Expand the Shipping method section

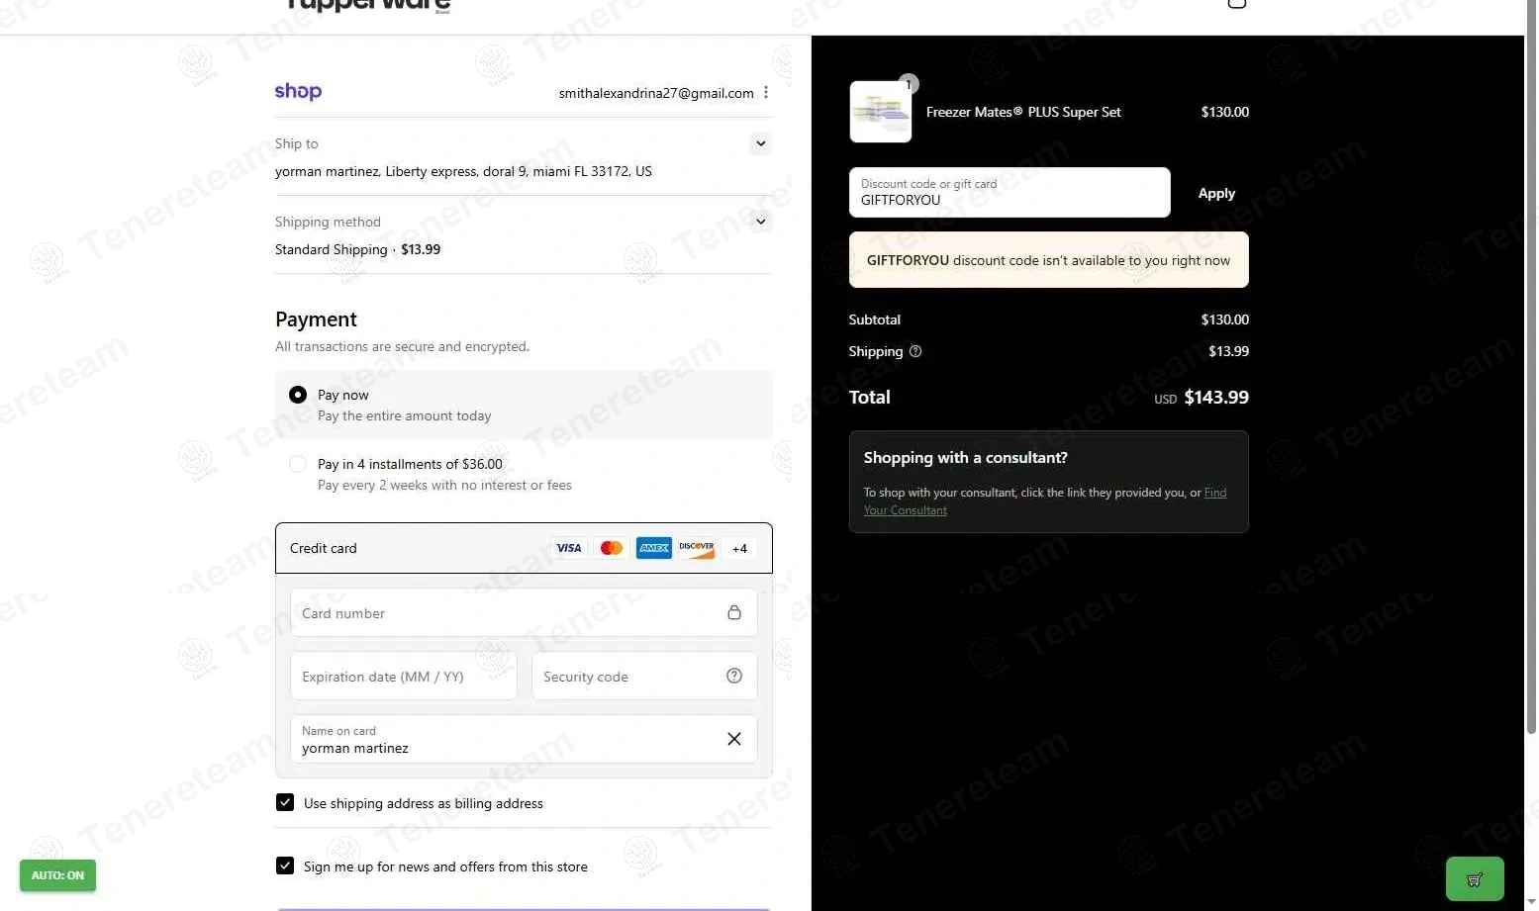[x=760, y=222]
